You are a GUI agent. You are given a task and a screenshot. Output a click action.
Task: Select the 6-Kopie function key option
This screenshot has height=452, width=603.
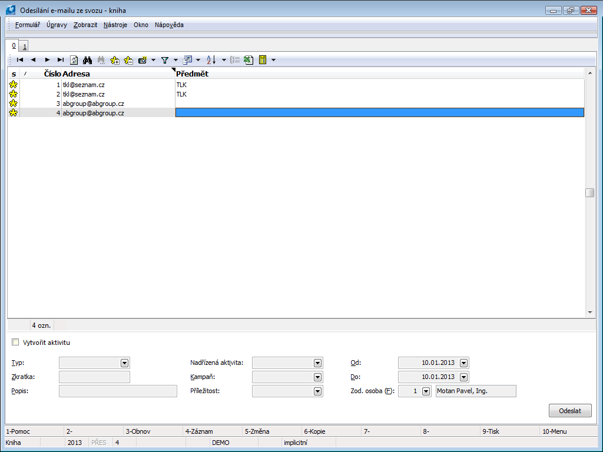pyautogui.click(x=315, y=431)
